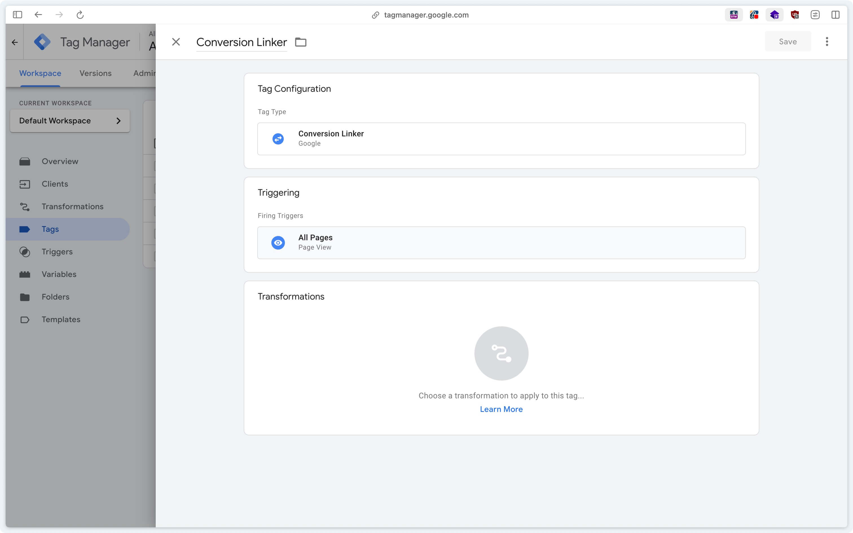Click the browser forward arrow
This screenshot has width=853, height=533.
pyautogui.click(x=59, y=15)
